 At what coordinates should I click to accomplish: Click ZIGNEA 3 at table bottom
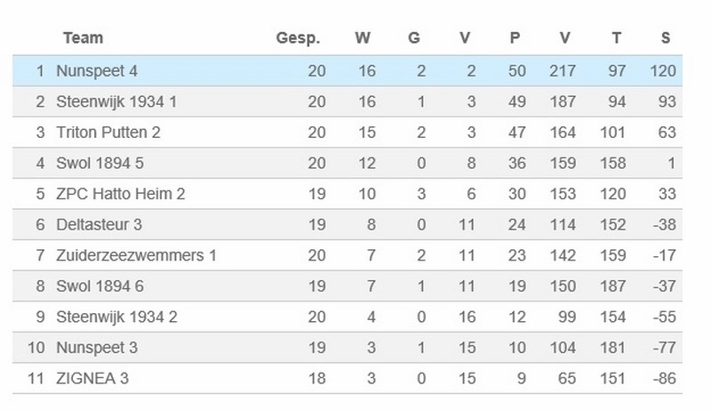click(92, 378)
